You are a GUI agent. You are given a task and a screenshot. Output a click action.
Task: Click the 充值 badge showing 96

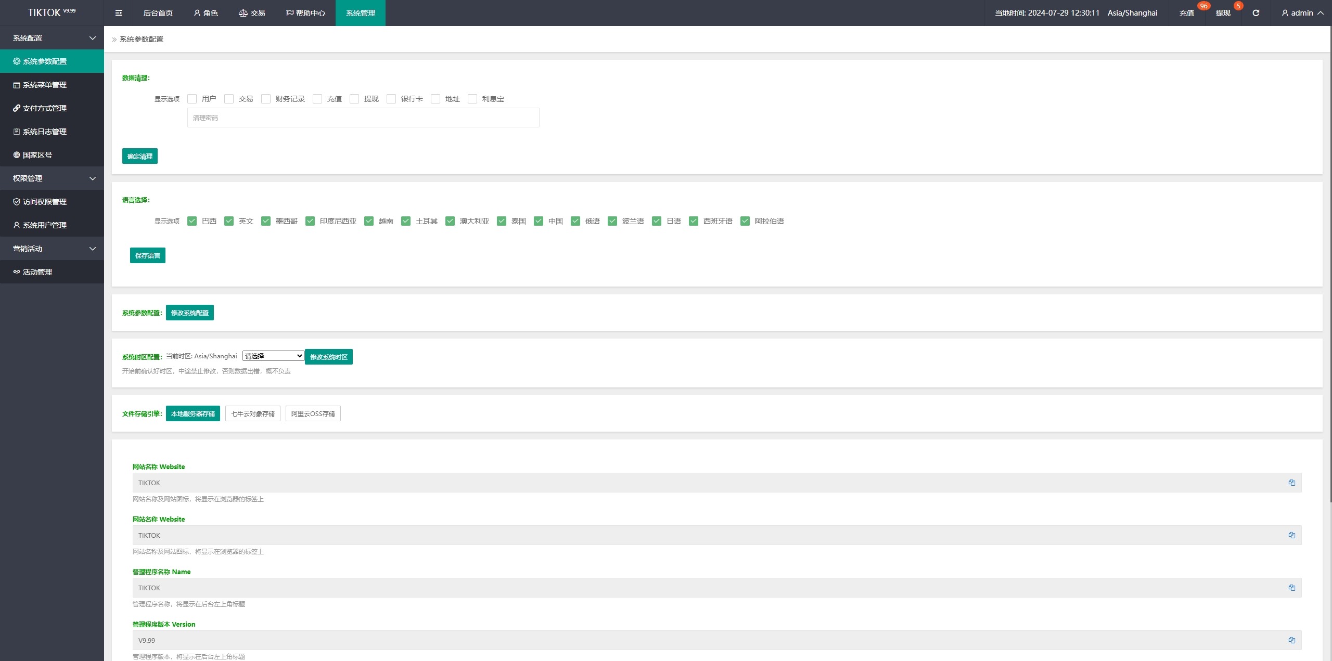[x=1203, y=6]
